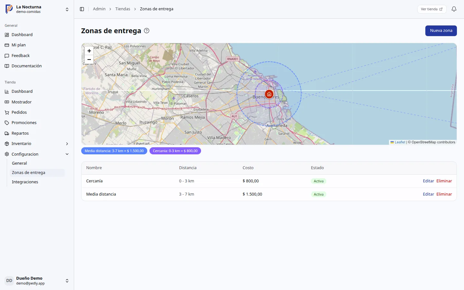Viewport: 464px width, 290px height.
Task: Open Repartos in the sidebar
Action: tap(37, 133)
